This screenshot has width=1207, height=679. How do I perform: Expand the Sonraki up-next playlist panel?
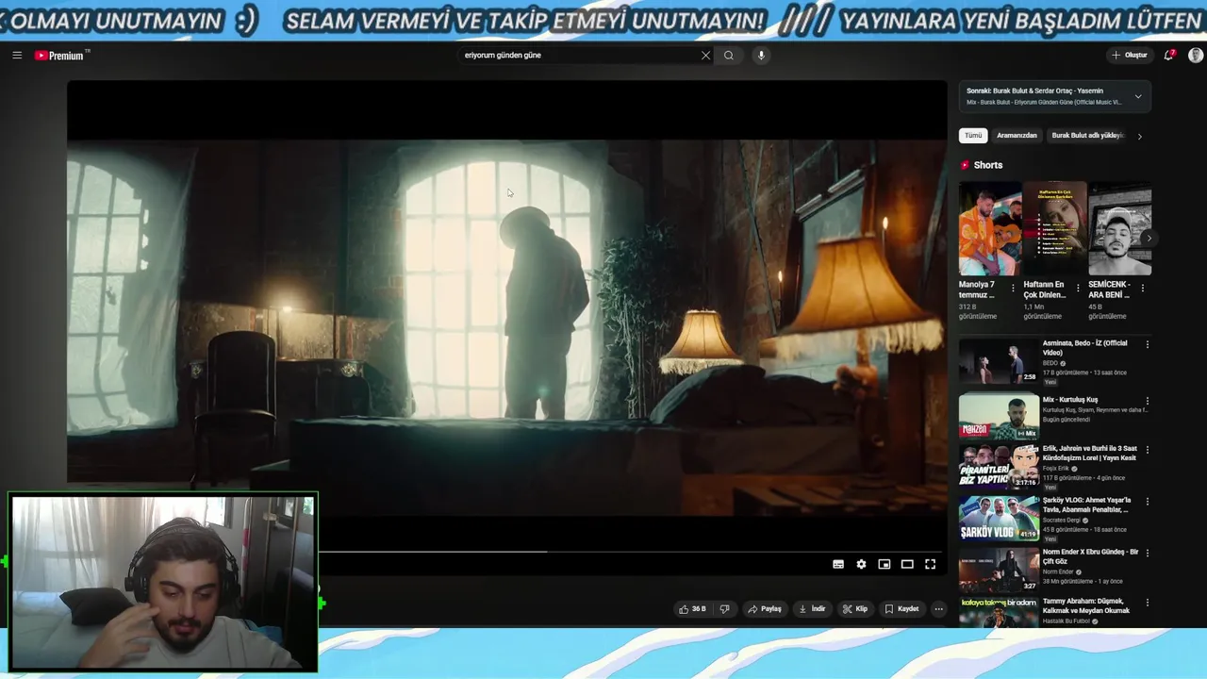point(1138,96)
